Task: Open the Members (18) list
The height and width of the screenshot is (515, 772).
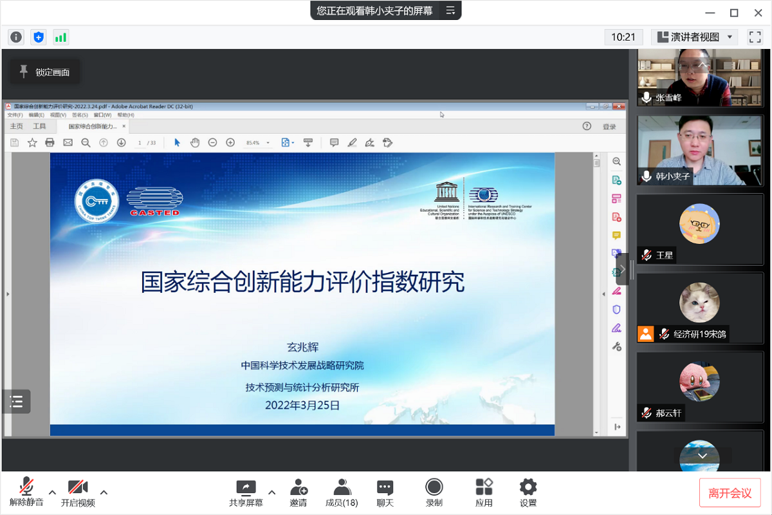Action: point(342,492)
